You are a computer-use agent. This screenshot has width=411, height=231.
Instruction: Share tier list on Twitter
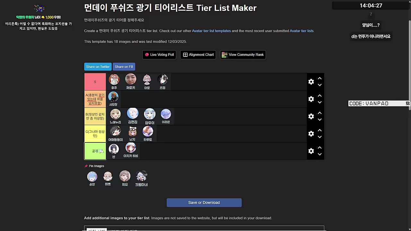coord(98,67)
